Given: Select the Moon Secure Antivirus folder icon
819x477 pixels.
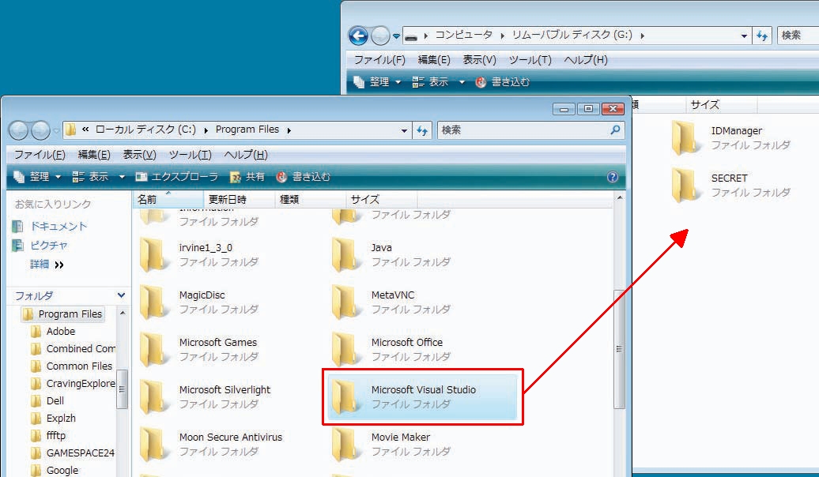Looking at the screenshot, I should (153, 444).
